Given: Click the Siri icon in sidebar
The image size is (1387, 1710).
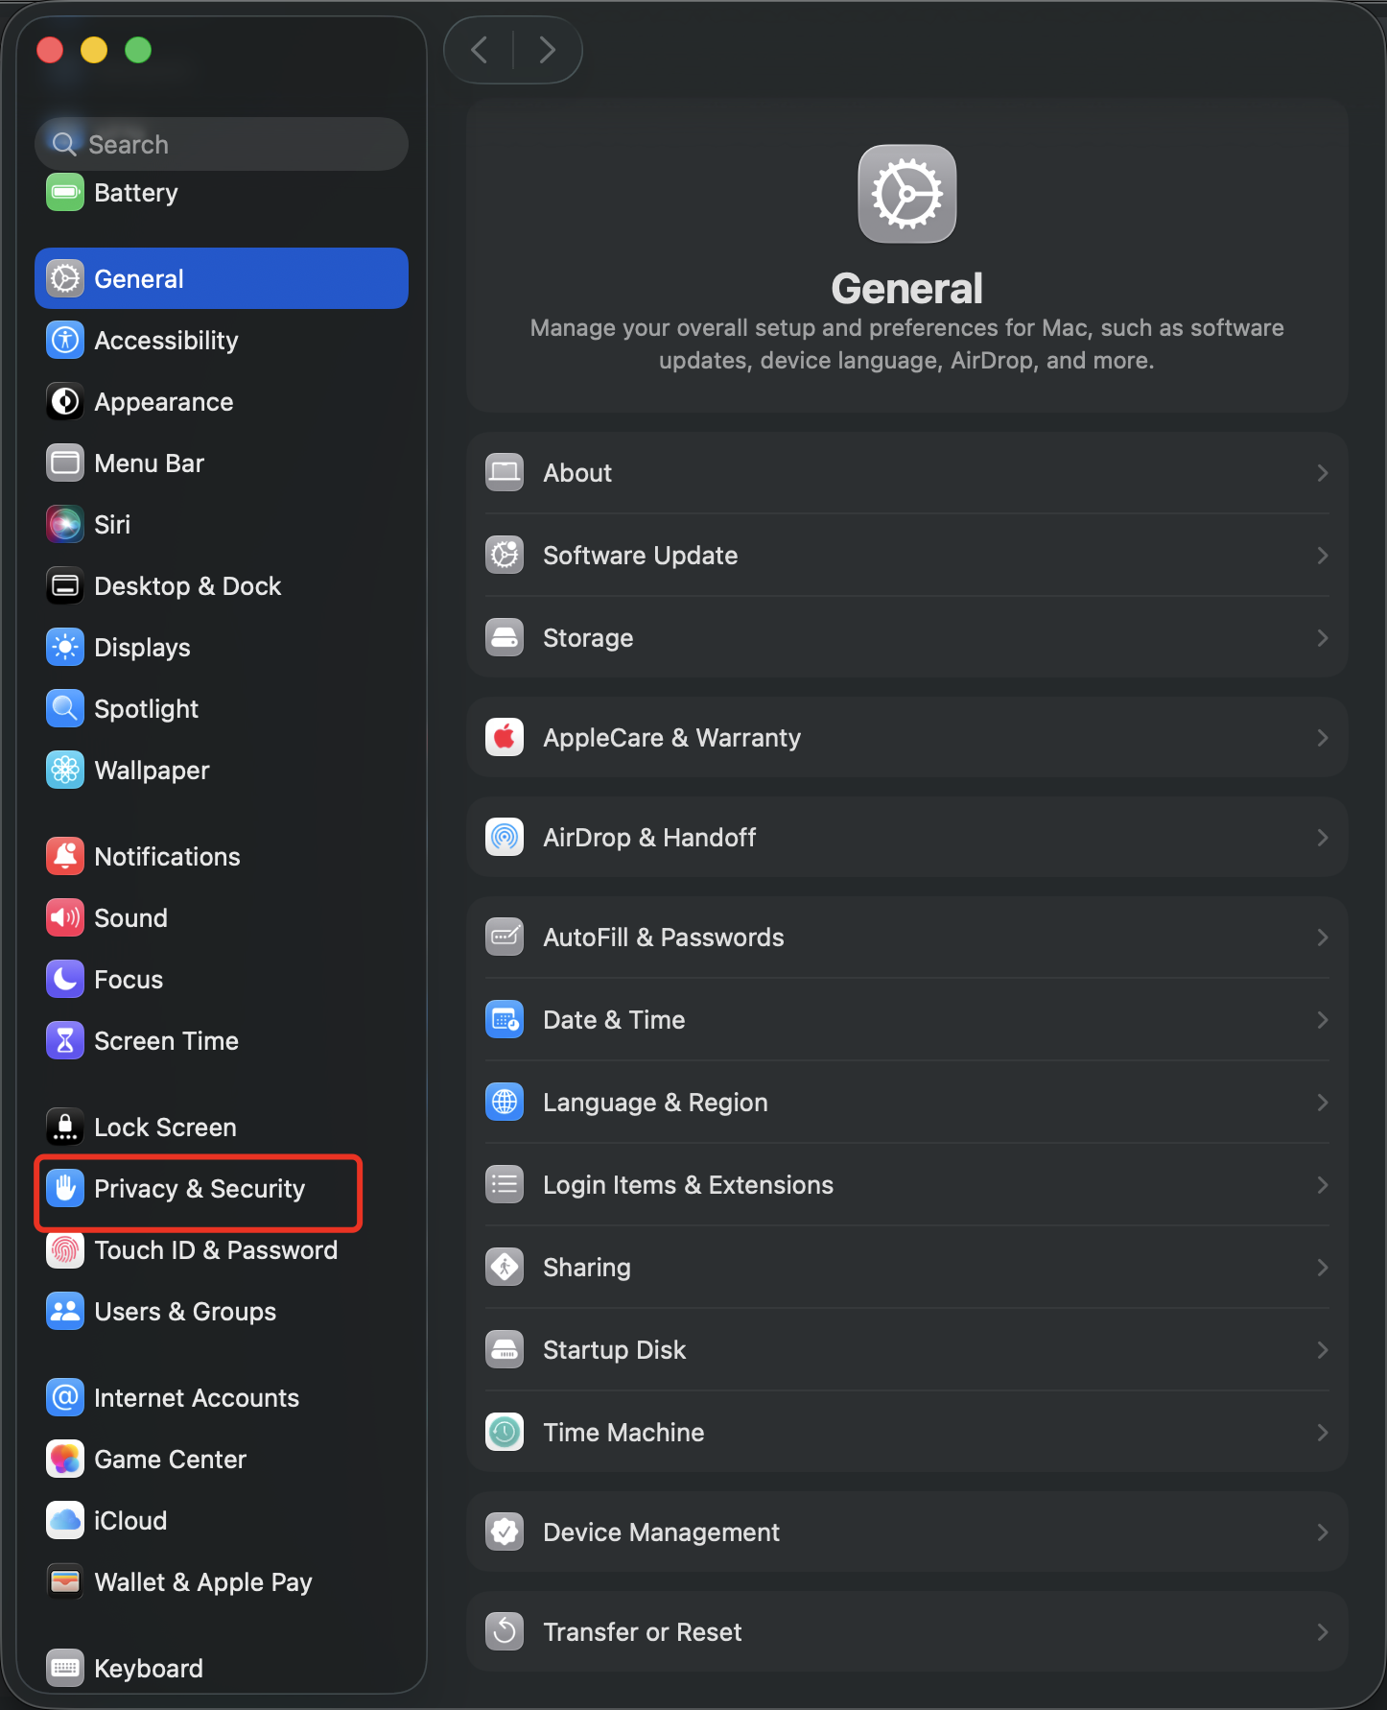Looking at the screenshot, I should 65,525.
